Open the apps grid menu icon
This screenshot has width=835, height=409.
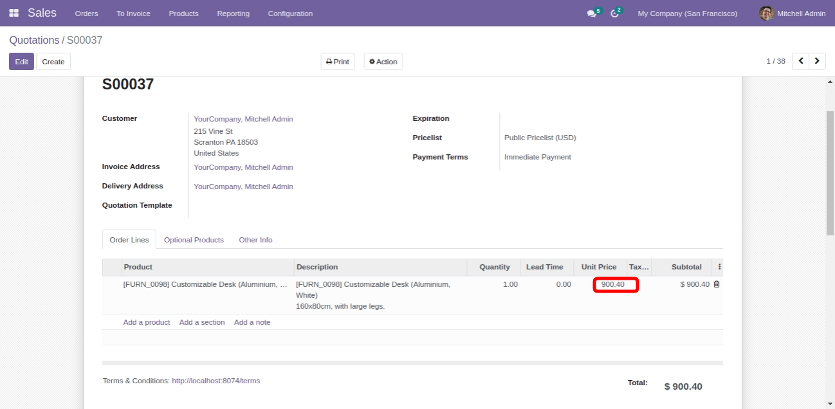[14, 13]
